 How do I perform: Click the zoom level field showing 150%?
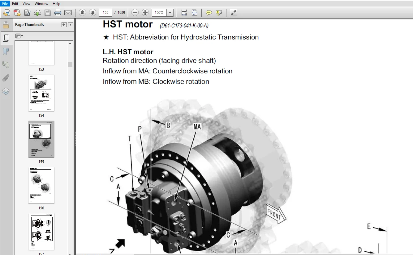(x=159, y=13)
